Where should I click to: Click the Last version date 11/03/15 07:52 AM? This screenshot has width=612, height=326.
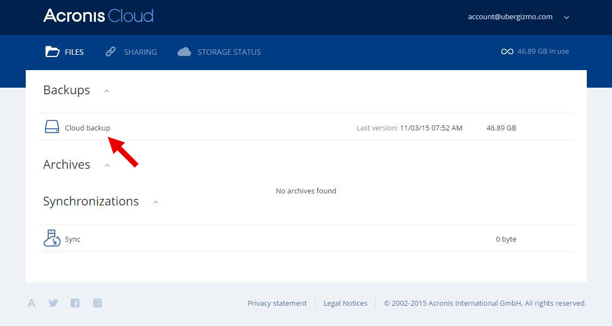[431, 128]
